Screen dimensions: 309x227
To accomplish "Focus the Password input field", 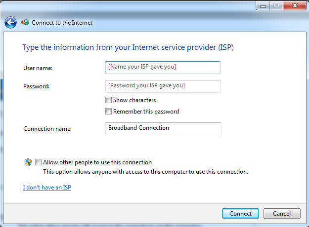I will pos(163,86).
